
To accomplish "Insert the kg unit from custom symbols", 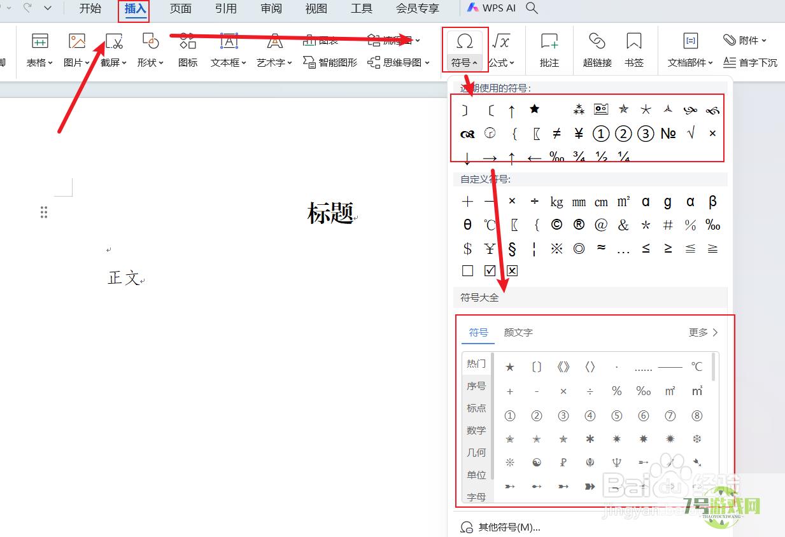I will pos(556,202).
